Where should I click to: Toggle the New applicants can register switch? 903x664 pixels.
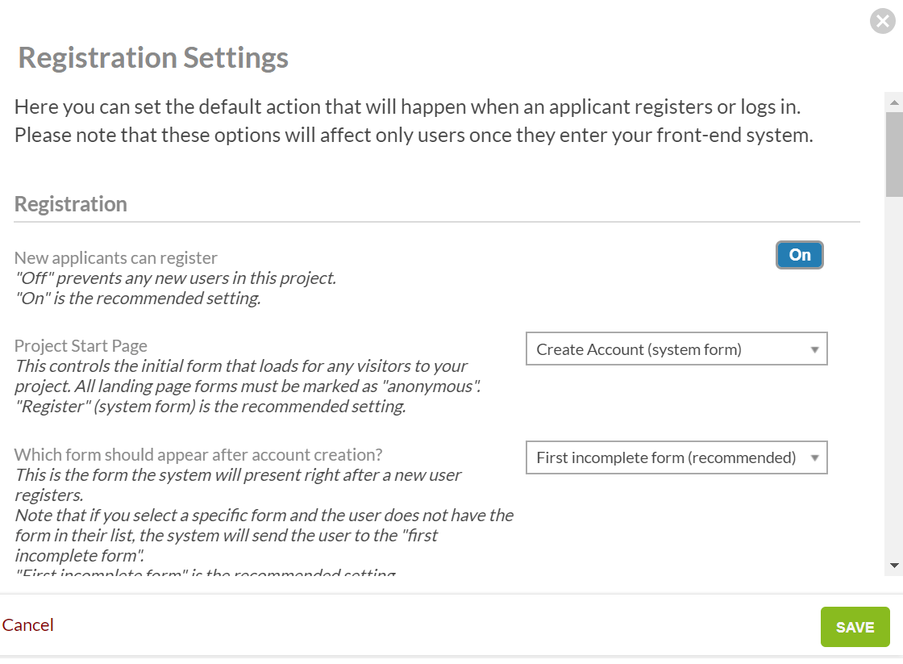(x=799, y=255)
